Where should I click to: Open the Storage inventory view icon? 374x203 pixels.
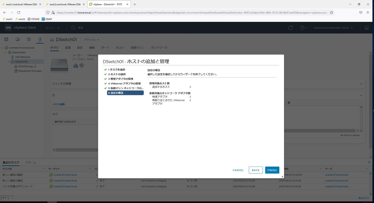click(29, 40)
